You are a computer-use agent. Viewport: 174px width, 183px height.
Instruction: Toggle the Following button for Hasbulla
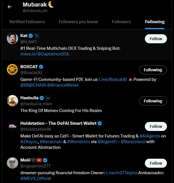[x=153, y=101]
